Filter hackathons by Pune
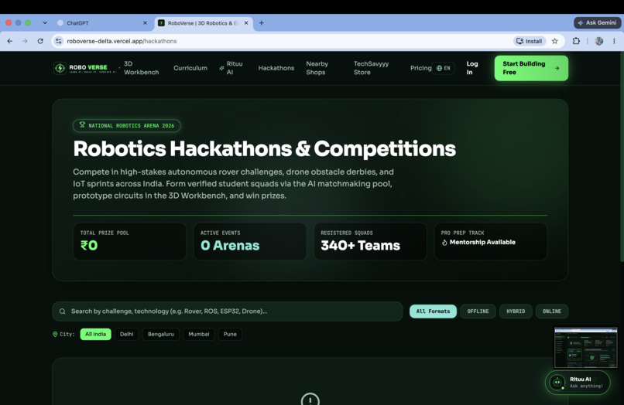 pos(230,334)
